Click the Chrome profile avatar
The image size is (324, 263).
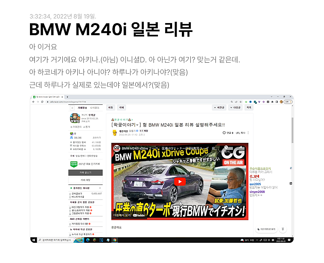tap(281, 102)
